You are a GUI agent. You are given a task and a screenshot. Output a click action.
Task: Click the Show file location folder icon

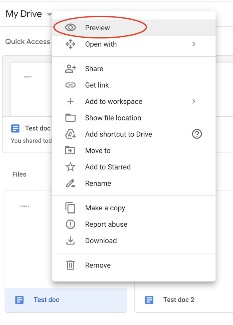pos(70,118)
